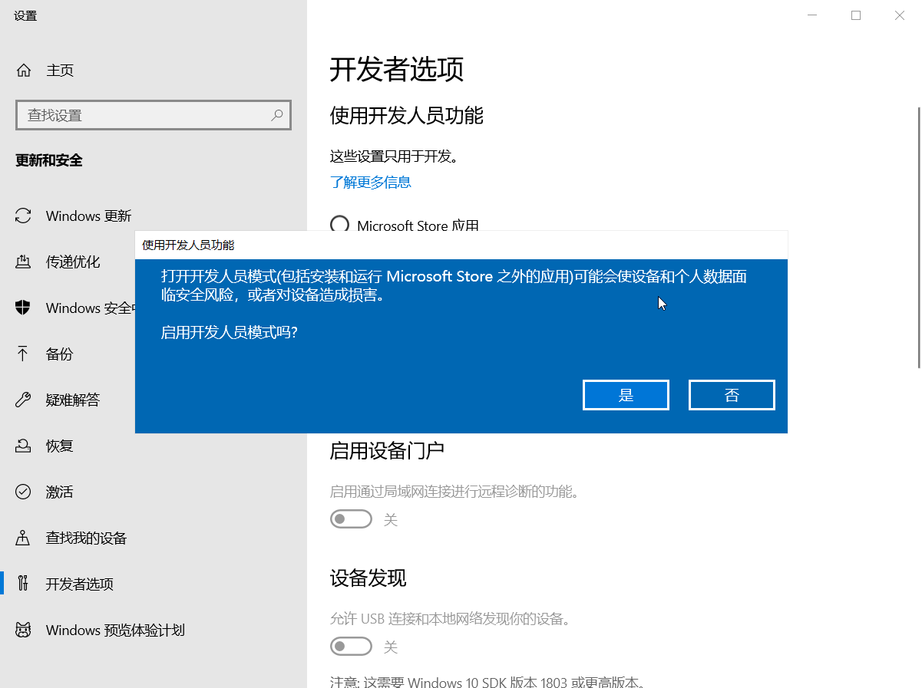The width and height of the screenshot is (922, 688).
Task: Toggle 启用设备门户 switch
Action: [x=351, y=519]
